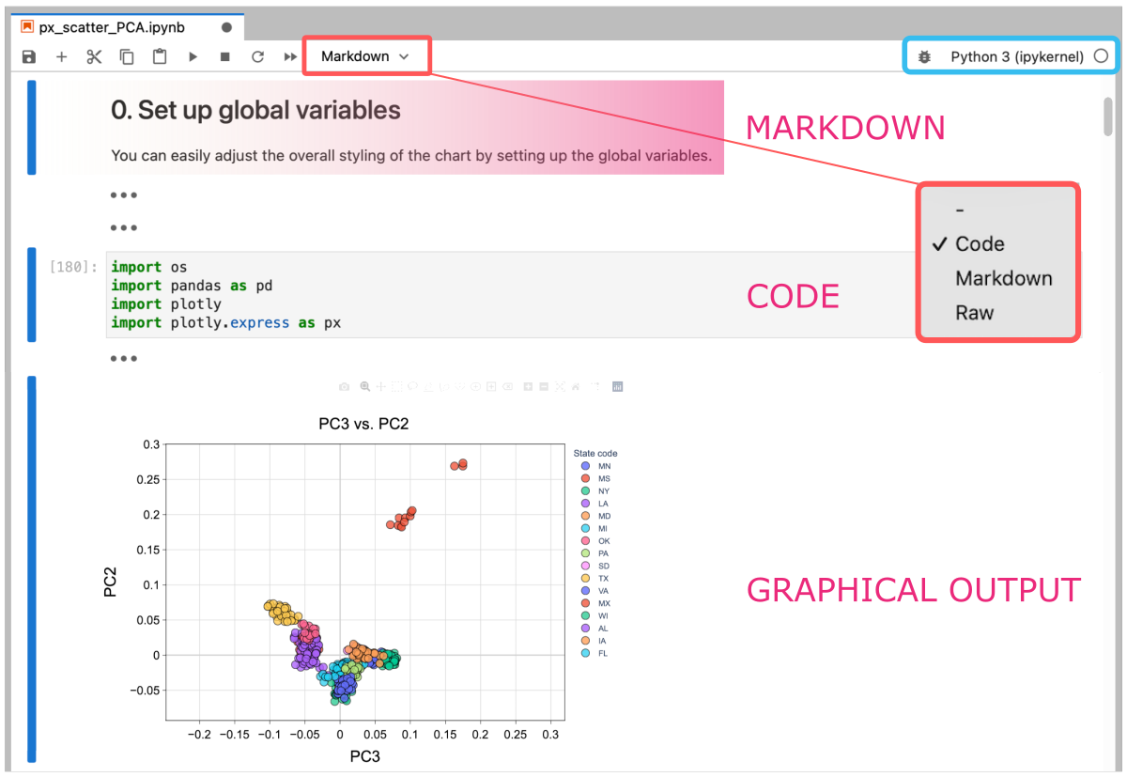
Task: Cut the selected cell using the scissors icon
Action: (94, 56)
